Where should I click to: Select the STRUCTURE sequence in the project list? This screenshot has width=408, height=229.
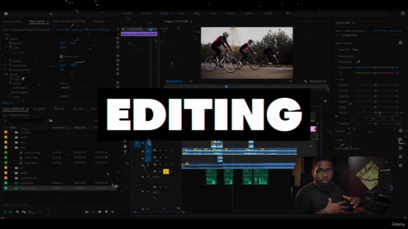coord(31,158)
